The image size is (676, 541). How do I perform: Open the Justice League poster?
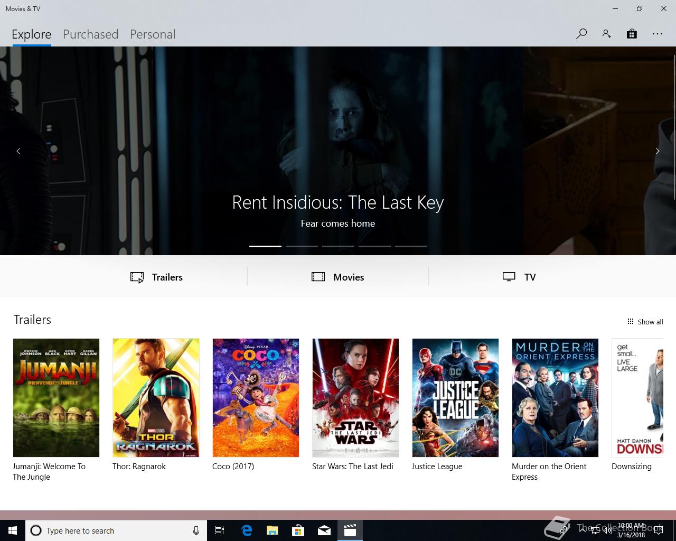[x=455, y=398]
